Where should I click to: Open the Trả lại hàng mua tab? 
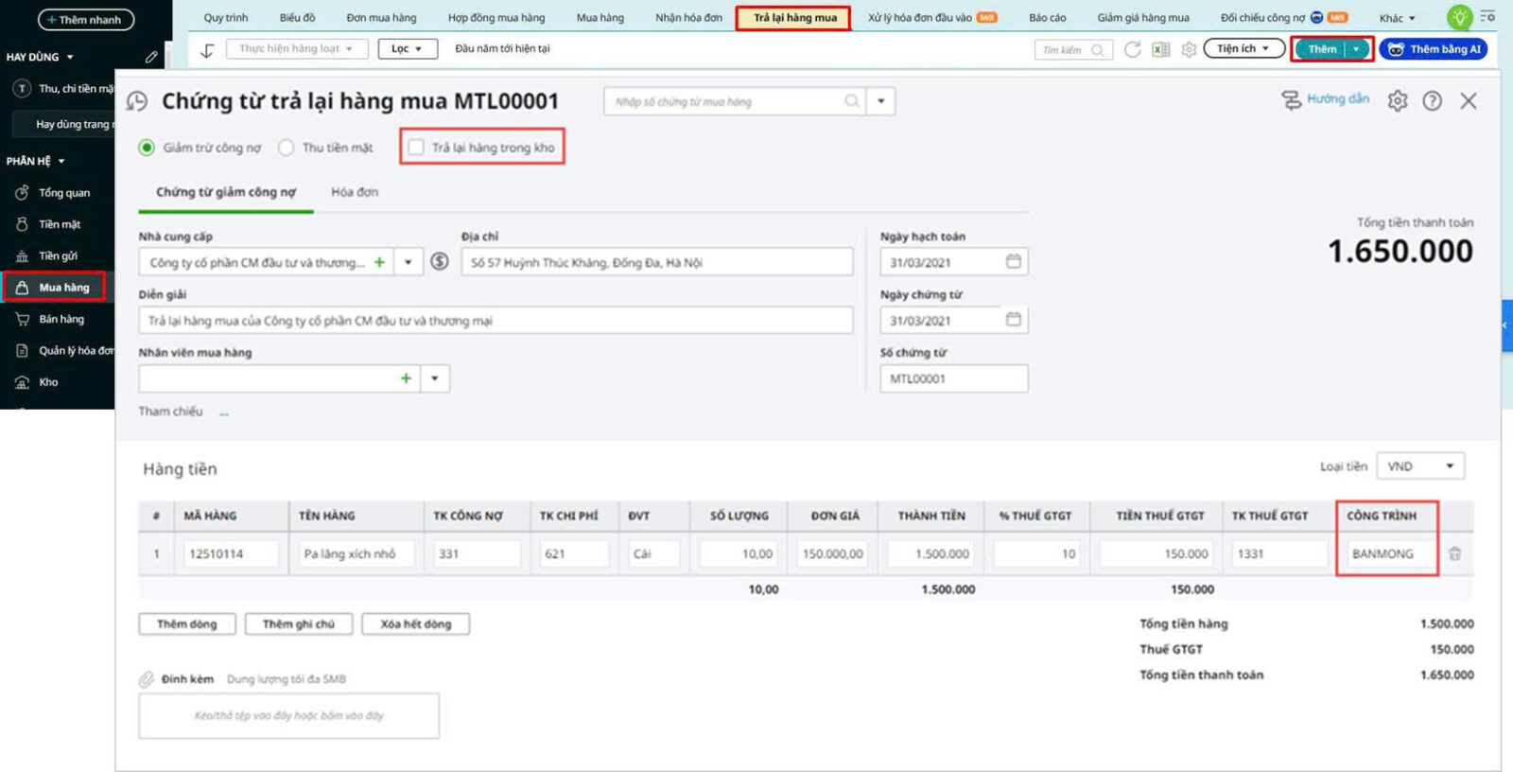point(794,18)
